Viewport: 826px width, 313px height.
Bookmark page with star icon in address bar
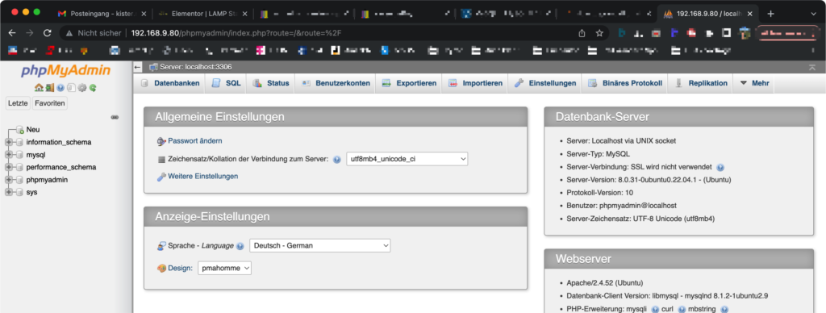click(x=599, y=32)
